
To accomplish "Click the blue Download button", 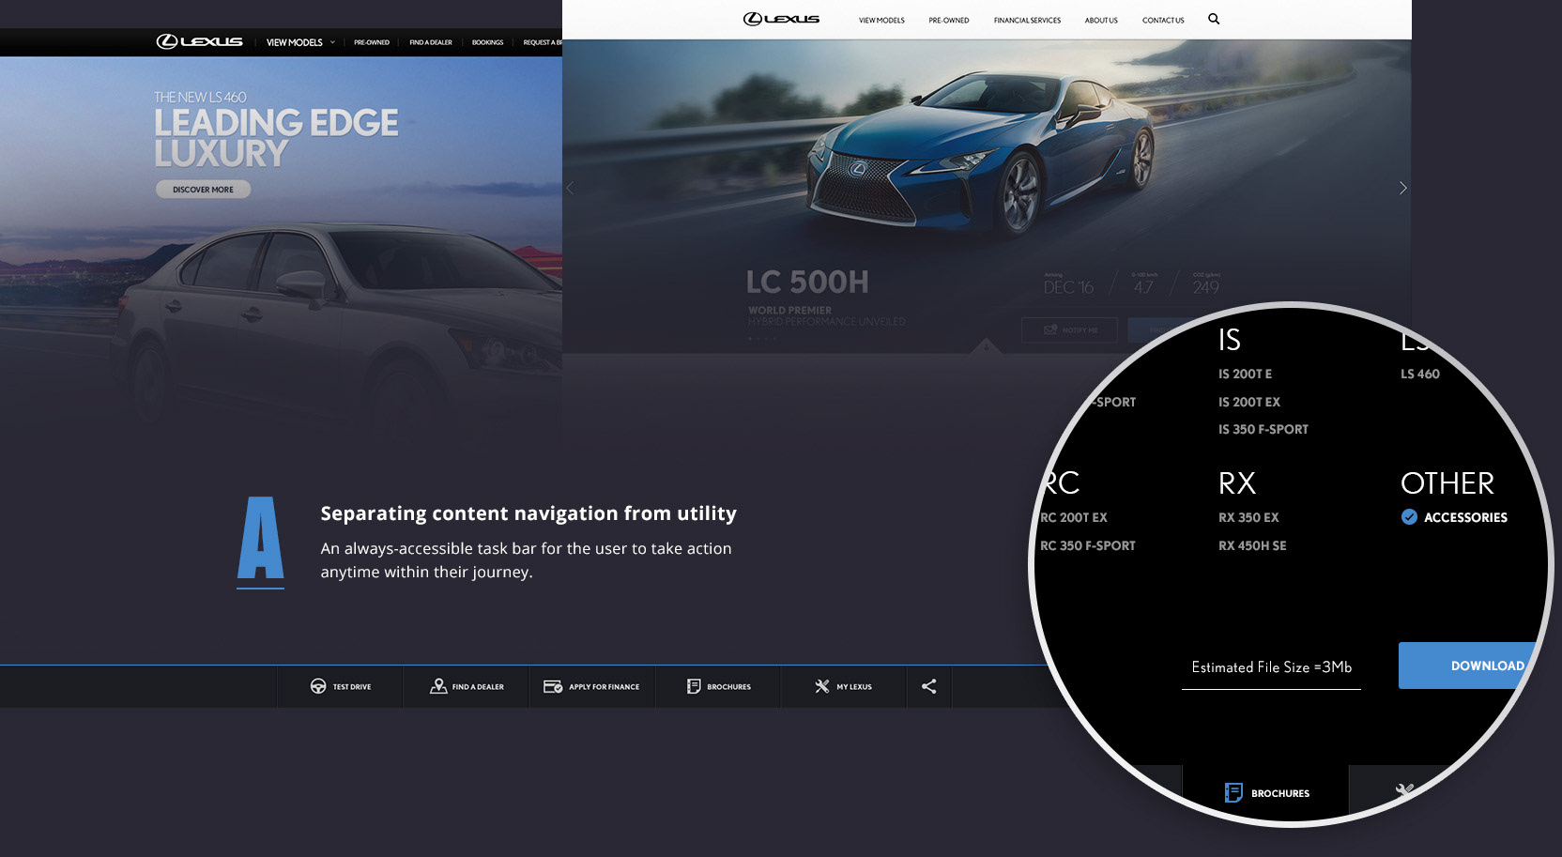I will pos(1469,666).
